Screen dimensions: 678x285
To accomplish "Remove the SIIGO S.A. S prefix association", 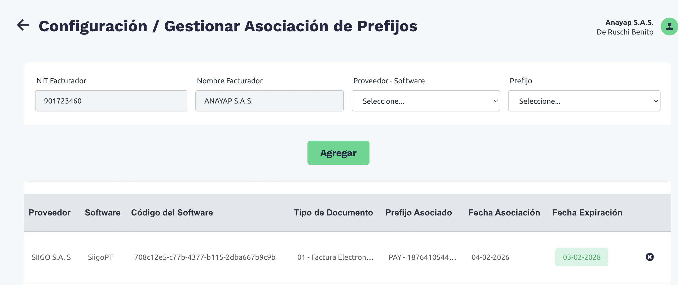I will 649,257.
